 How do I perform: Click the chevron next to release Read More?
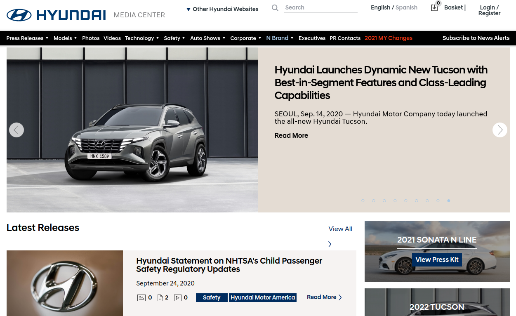[x=340, y=297]
